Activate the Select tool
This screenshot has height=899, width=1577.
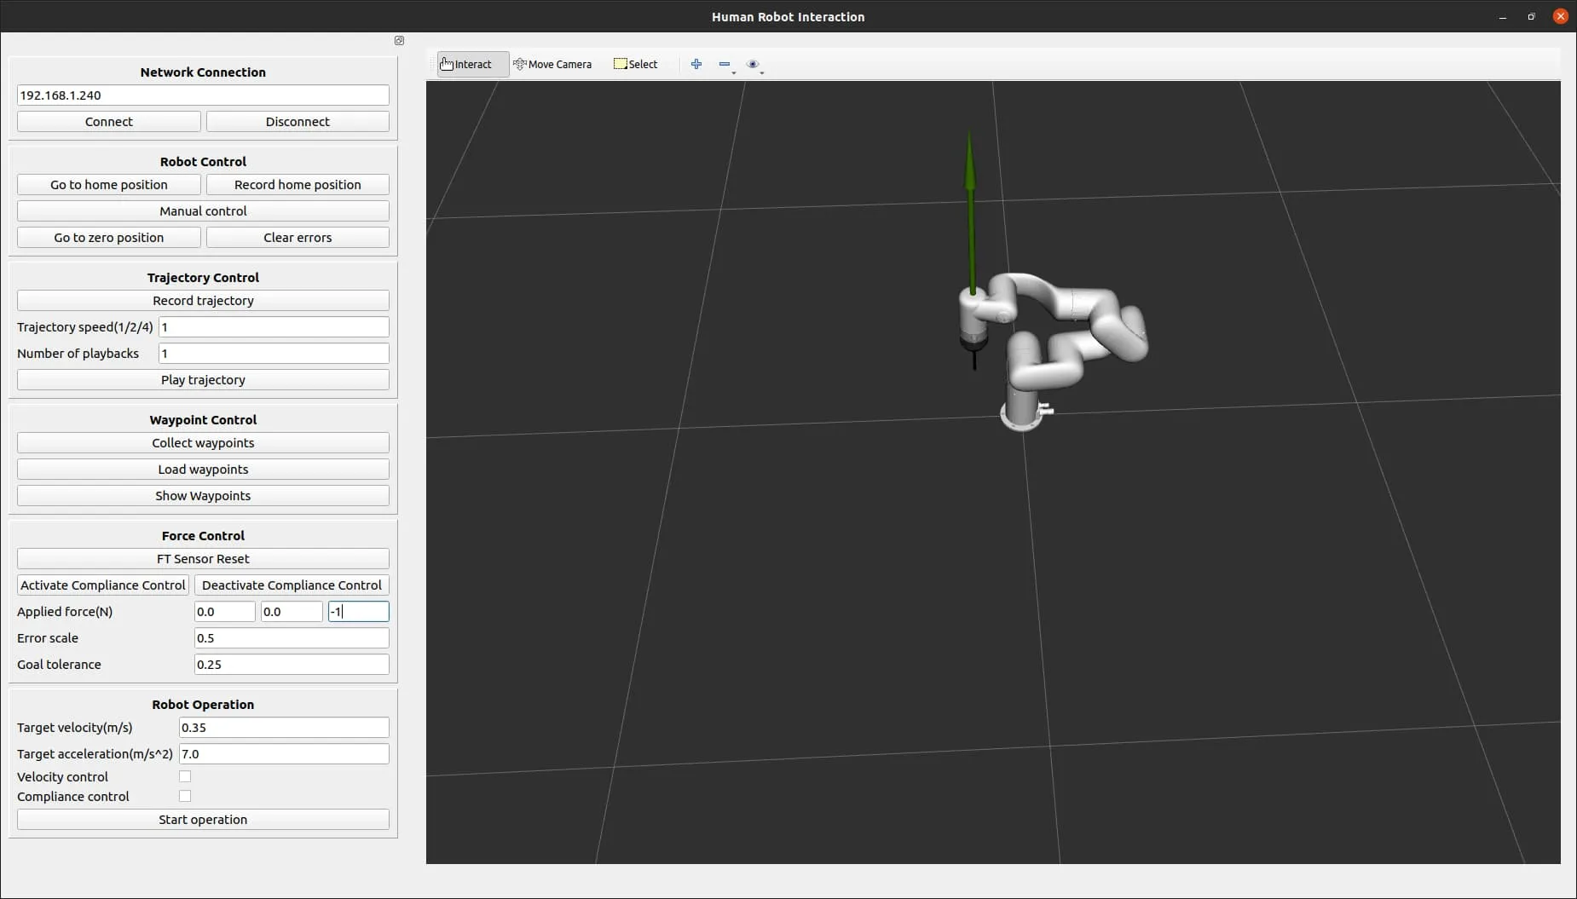click(x=636, y=64)
